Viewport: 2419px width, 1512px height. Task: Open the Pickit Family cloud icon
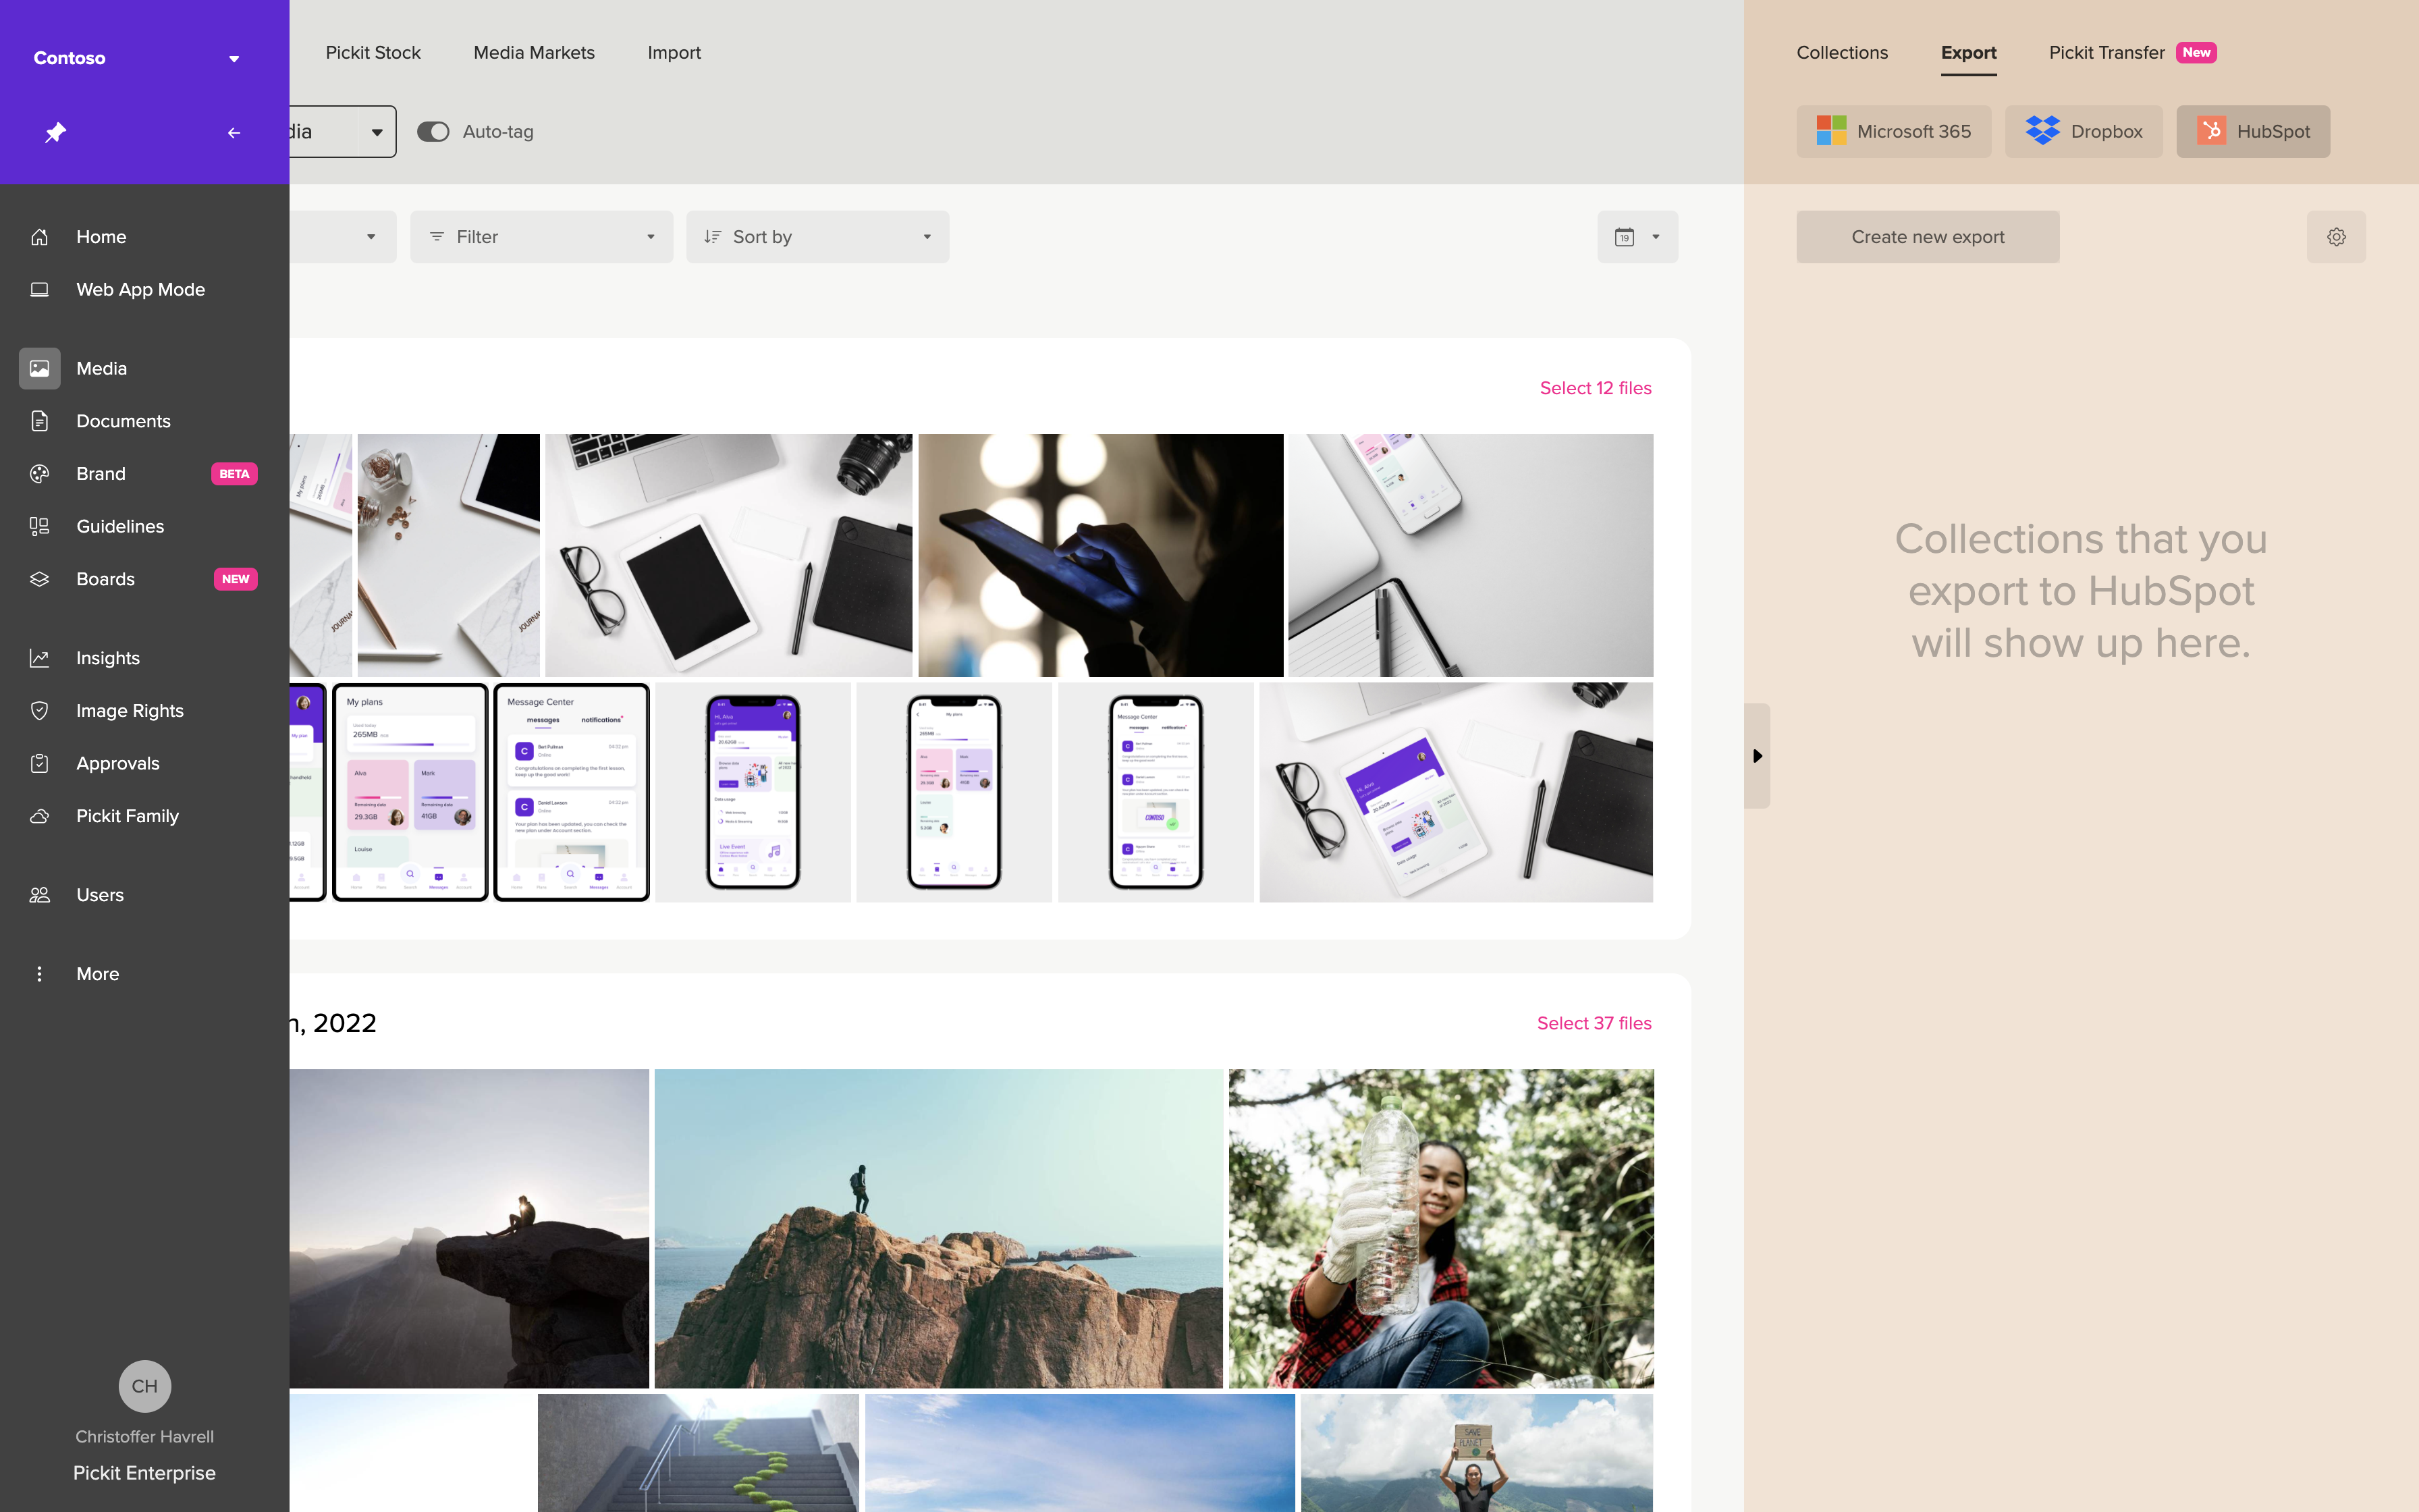click(40, 816)
